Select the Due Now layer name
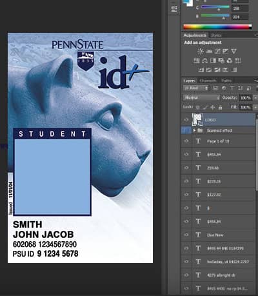The height and width of the screenshot is (296, 258). tap(215, 235)
